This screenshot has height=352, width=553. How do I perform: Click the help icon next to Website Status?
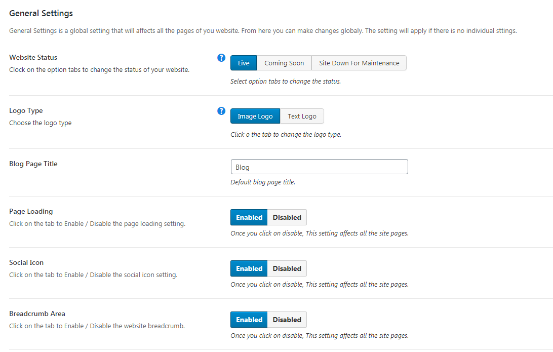coord(221,58)
